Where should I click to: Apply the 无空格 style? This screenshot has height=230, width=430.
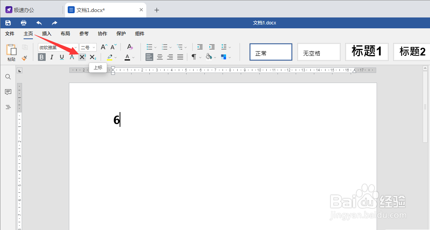[x=319, y=52]
